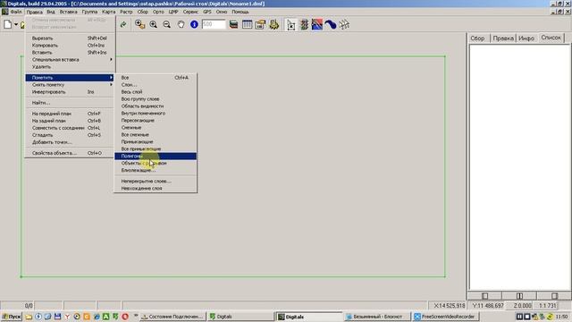The image size is (572, 322).
Task: Open the Растр menu
Action: (126, 12)
